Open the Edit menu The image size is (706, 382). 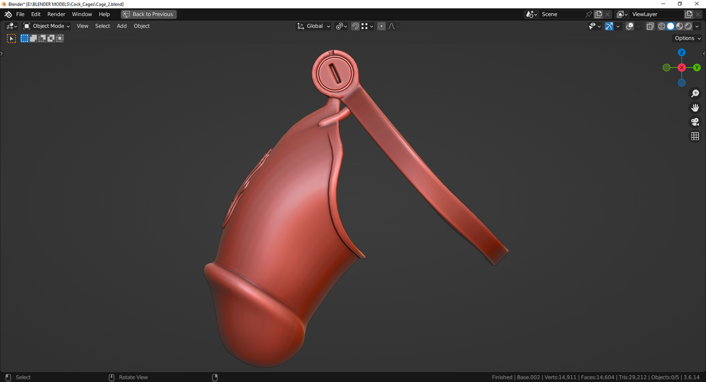36,14
